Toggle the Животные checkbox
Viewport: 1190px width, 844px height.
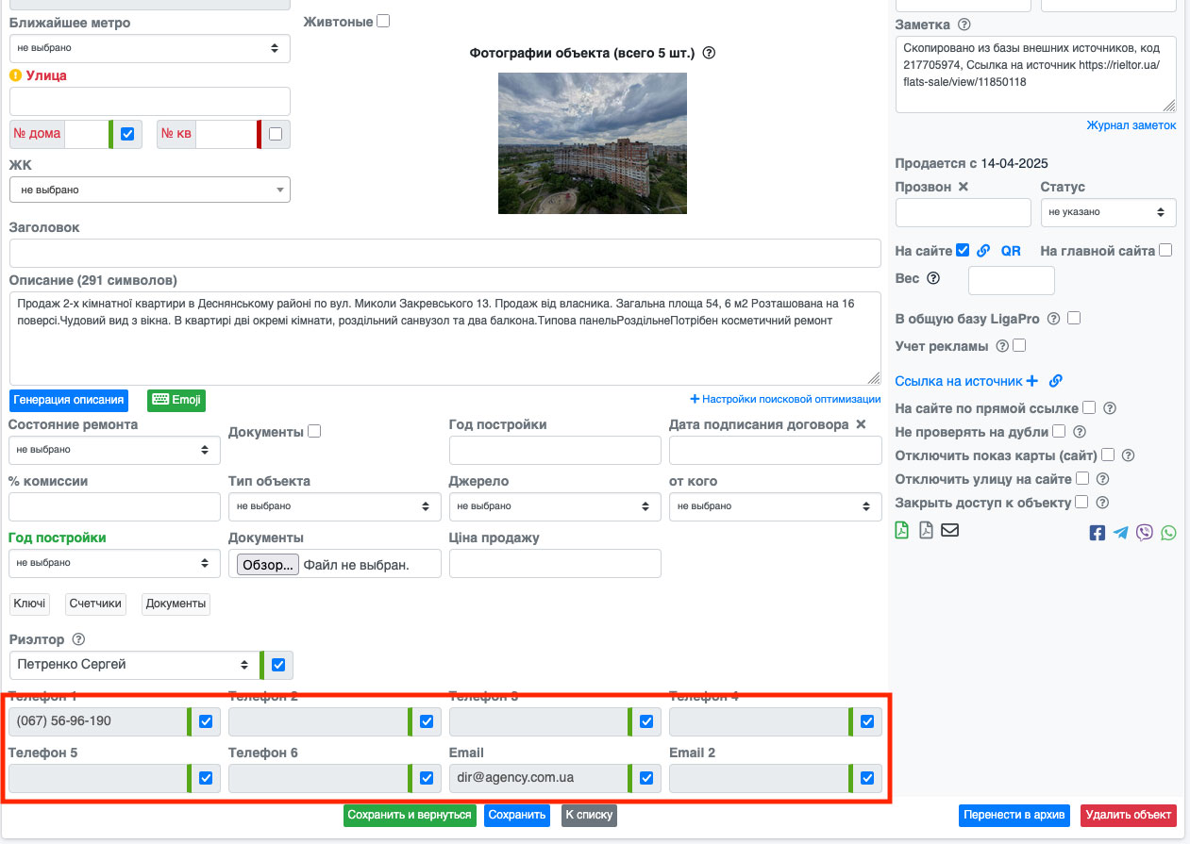click(x=383, y=21)
